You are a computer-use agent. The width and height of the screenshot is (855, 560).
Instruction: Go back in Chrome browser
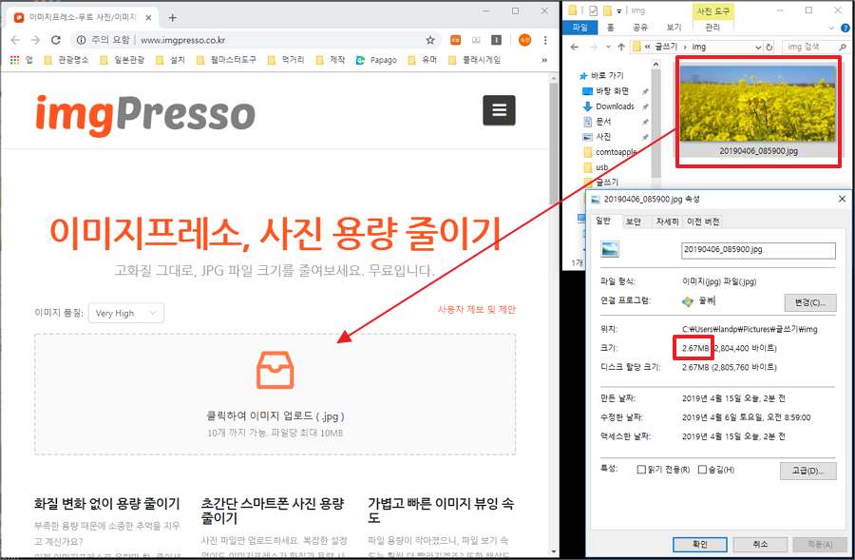click(15, 40)
